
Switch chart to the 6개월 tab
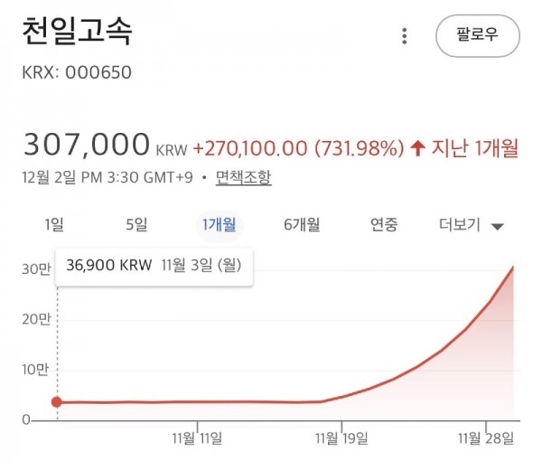pyautogui.click(x=301, y=225)
